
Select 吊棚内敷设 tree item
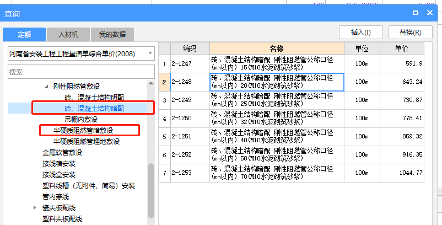click(81, 119)
